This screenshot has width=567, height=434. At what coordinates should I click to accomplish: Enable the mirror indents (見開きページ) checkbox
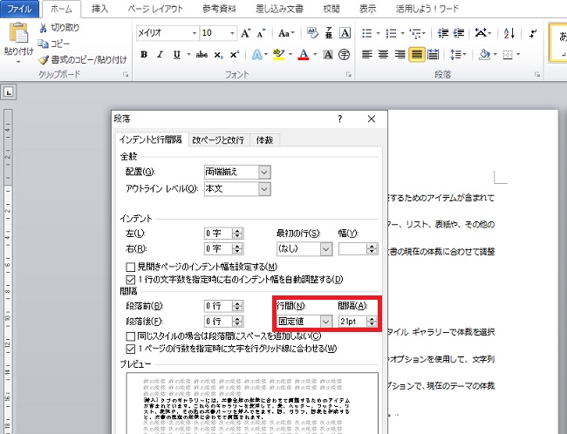click(130, 266)
